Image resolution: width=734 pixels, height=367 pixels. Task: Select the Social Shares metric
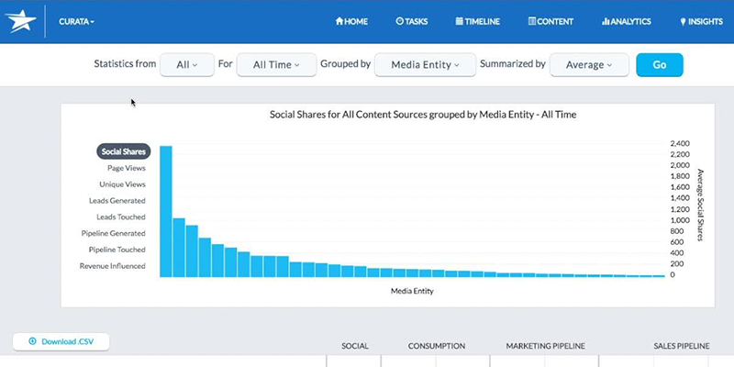click(124, 151)
